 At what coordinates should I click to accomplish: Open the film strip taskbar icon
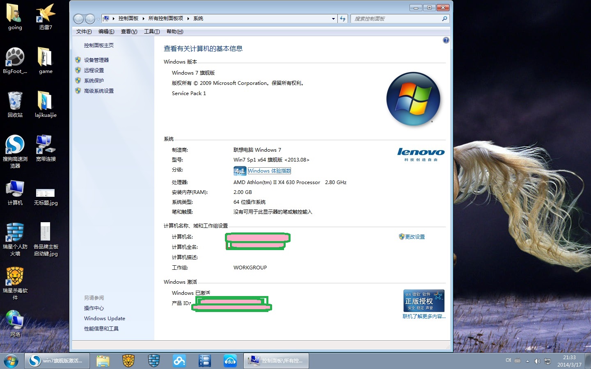click(205, 361)
